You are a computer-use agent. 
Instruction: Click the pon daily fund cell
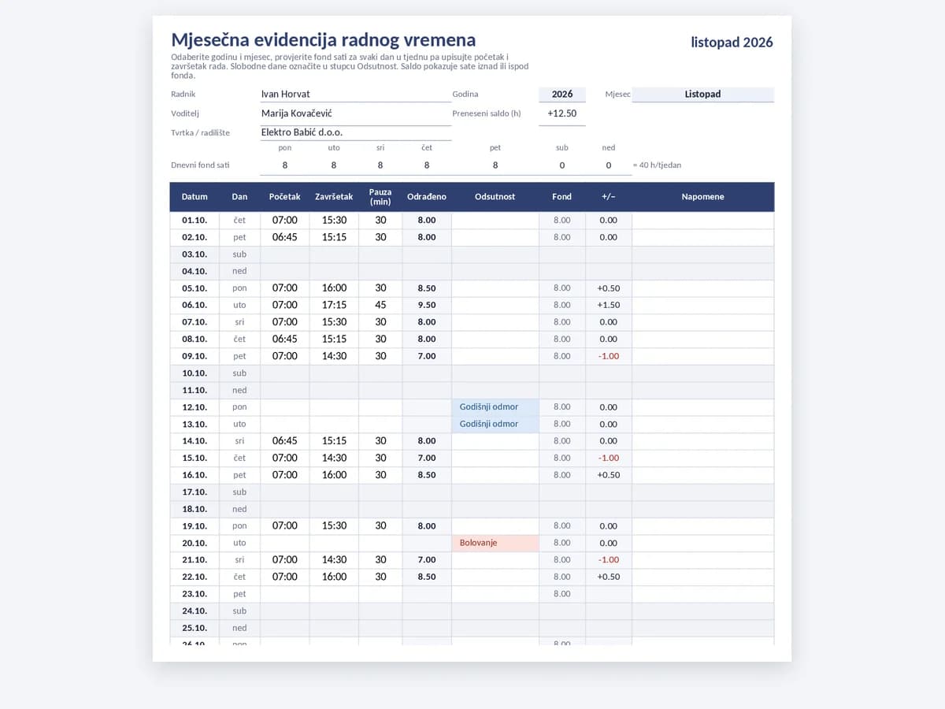[x=285, y=165]
